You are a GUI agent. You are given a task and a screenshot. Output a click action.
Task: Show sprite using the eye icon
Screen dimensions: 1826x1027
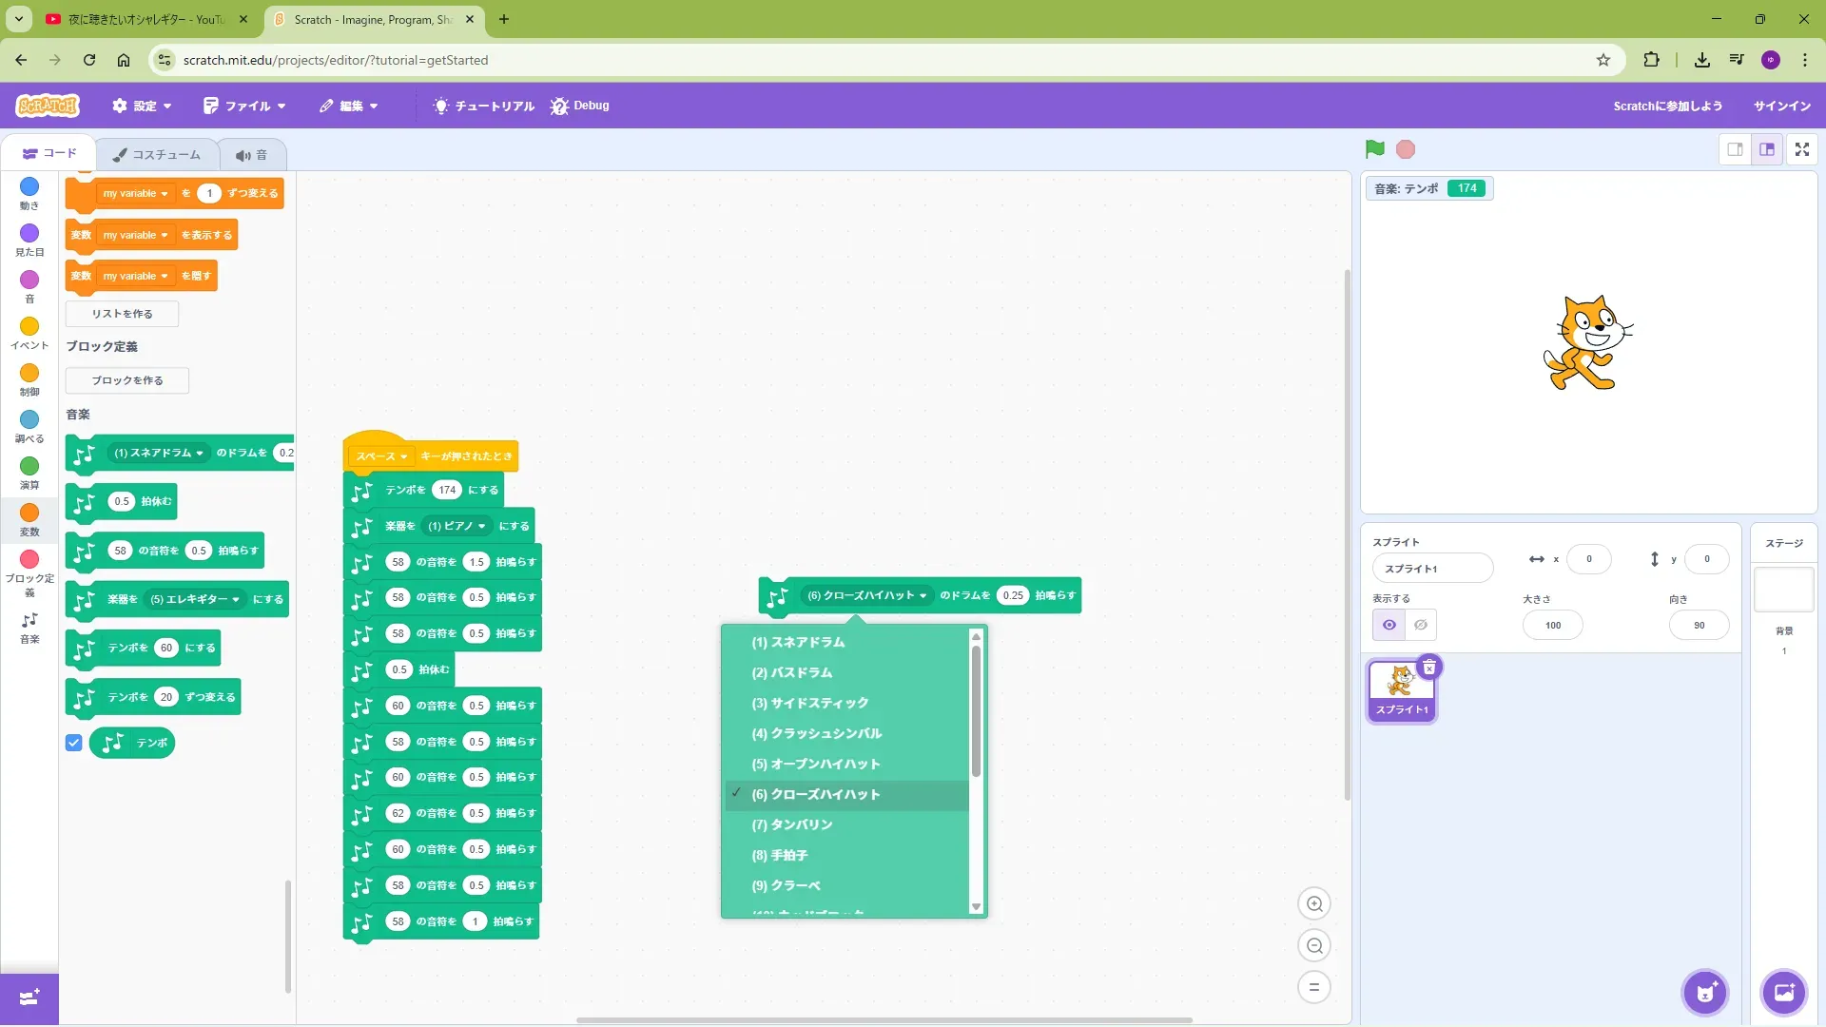click(x=1389, y=625)
